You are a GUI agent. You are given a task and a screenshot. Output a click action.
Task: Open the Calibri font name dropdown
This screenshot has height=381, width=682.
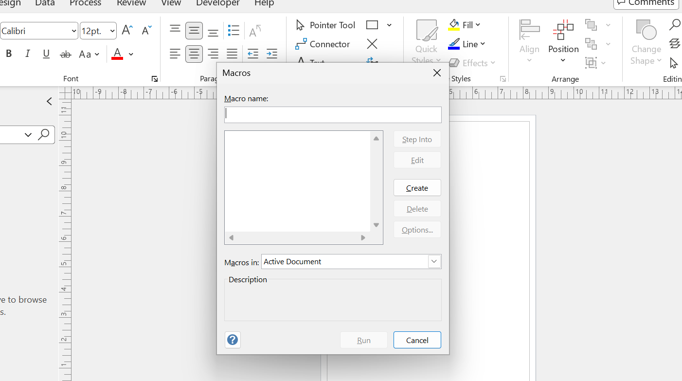pos(74,31)
